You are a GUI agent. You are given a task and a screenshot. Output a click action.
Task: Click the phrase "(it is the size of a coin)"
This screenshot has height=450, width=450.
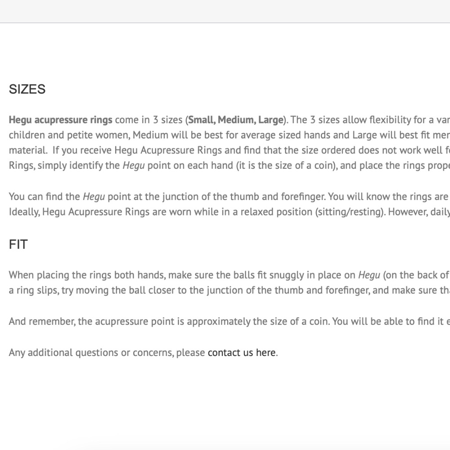[287, 166]
